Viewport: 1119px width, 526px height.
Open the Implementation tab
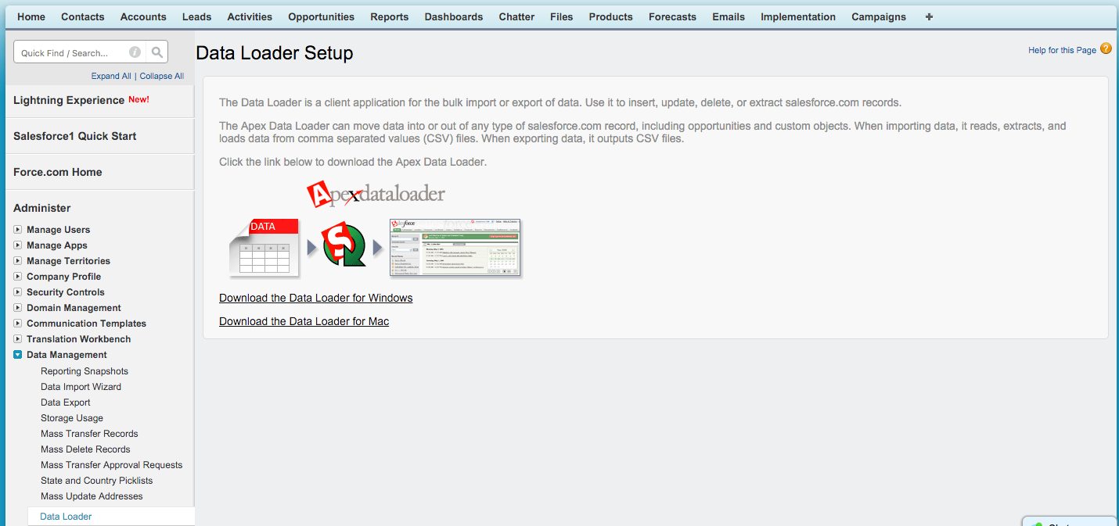tap(798, 16)
